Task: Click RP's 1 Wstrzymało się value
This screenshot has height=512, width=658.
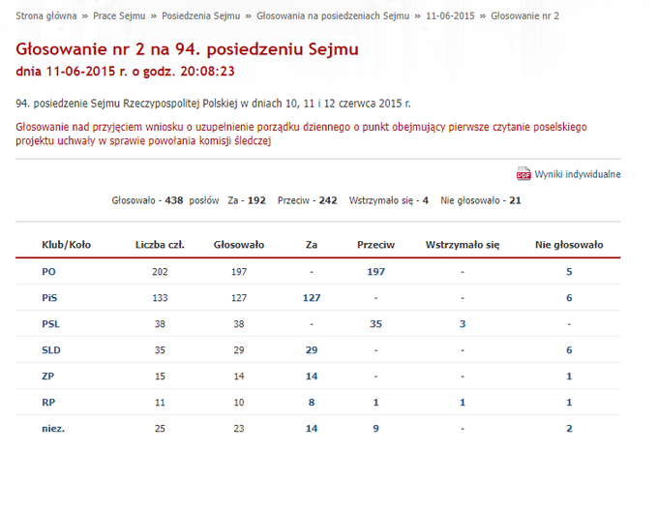Action: [x=463, y=402]
